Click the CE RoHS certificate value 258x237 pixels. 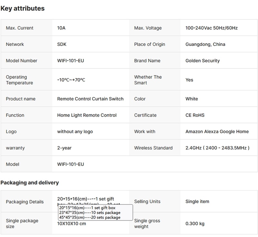point(195,115)
